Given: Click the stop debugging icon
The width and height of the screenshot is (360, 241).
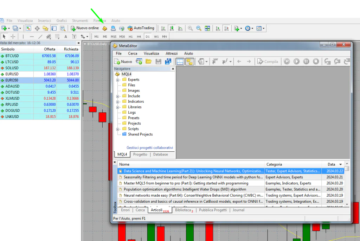Looking at the screenshot, I should coord(316,62).
